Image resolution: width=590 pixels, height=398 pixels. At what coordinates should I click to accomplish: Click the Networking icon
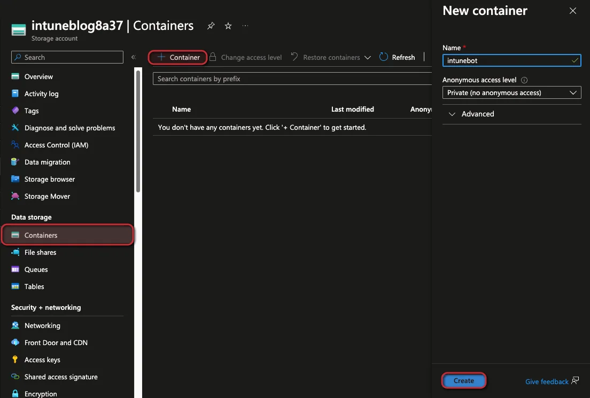point(15,325)
